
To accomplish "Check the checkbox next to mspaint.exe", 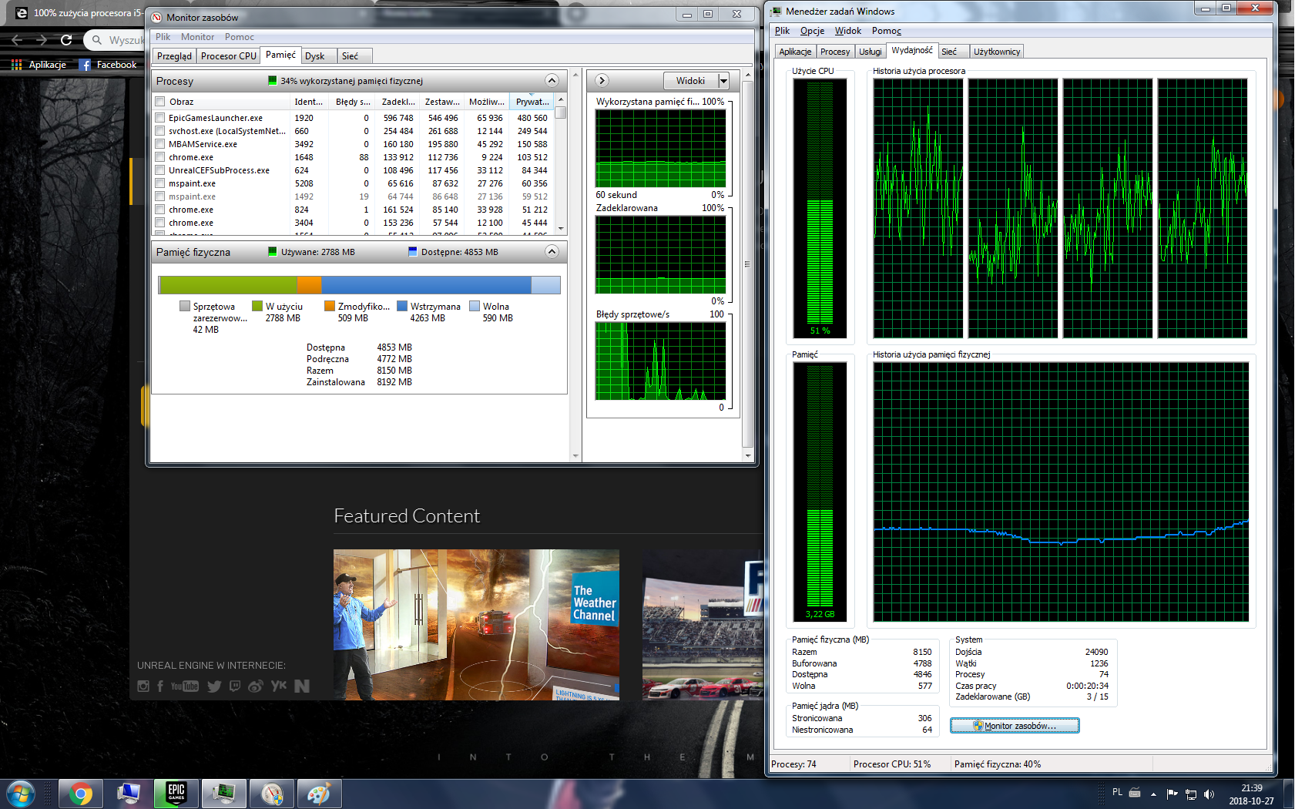I will click(x=159, y=183).
